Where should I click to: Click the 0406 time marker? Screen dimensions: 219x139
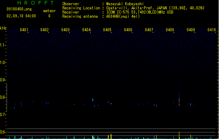(x=128, y=30)
